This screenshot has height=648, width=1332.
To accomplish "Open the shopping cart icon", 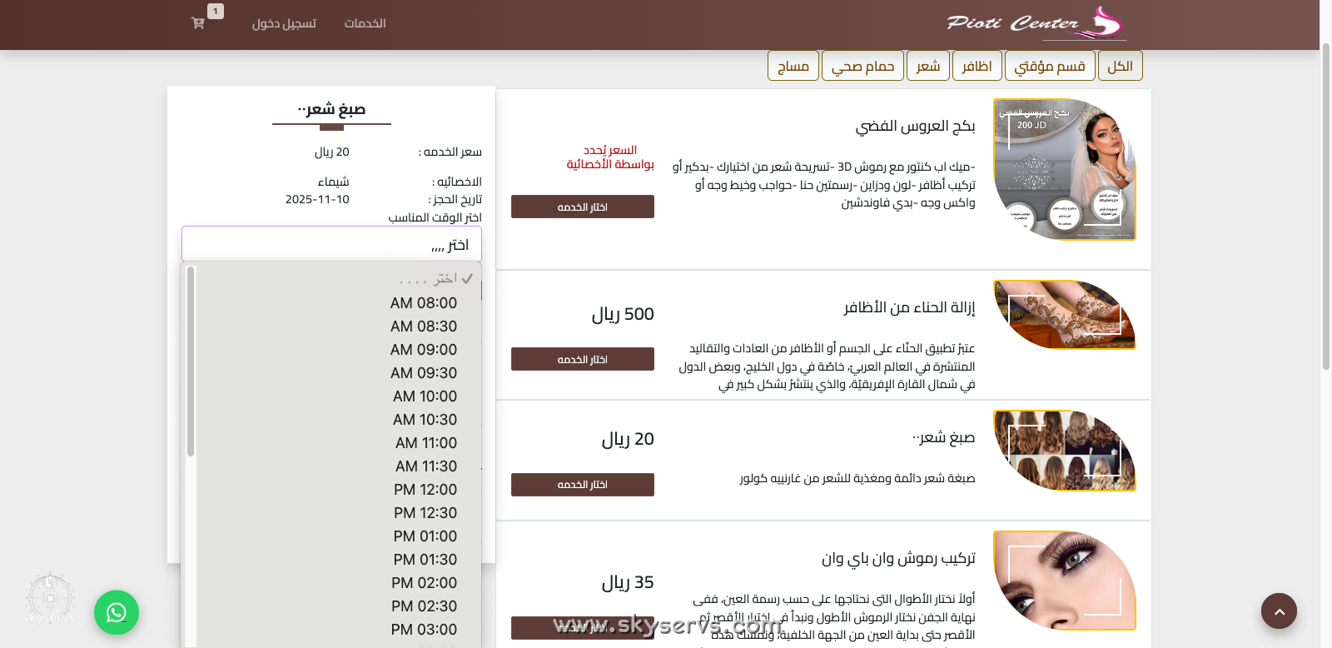I will (198, 23).
